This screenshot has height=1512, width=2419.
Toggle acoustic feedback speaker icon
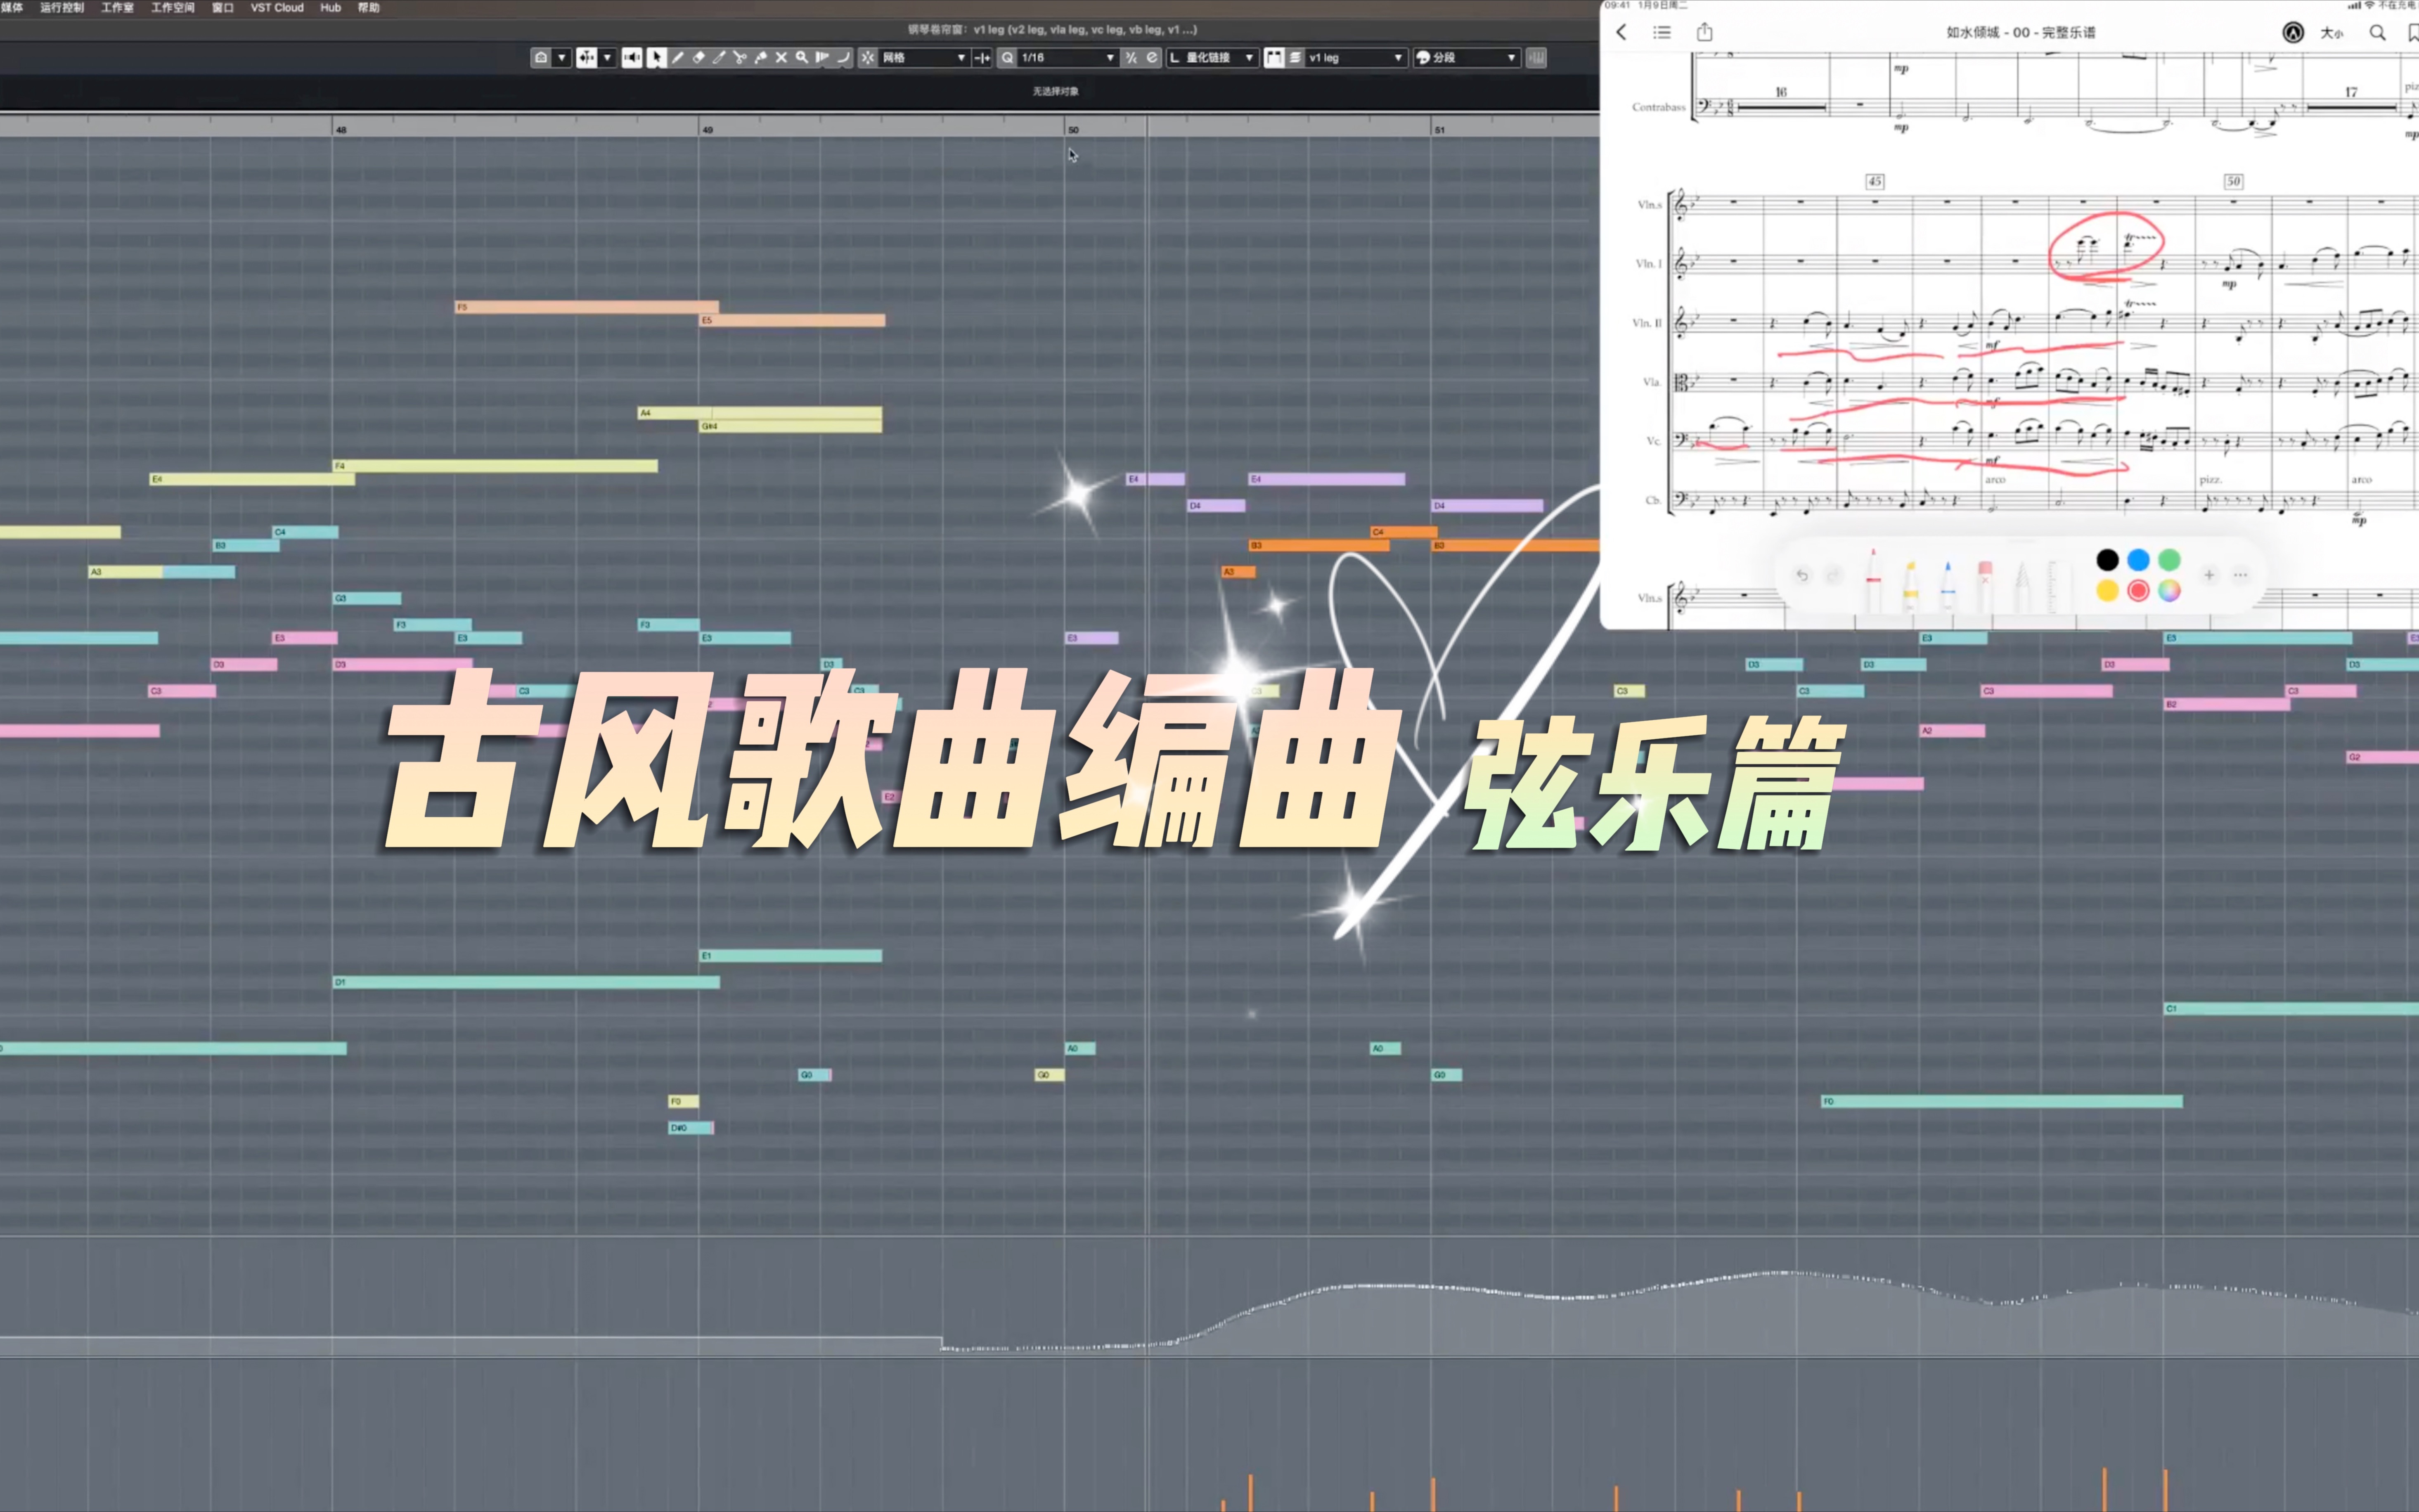click(x=632, y=58)
